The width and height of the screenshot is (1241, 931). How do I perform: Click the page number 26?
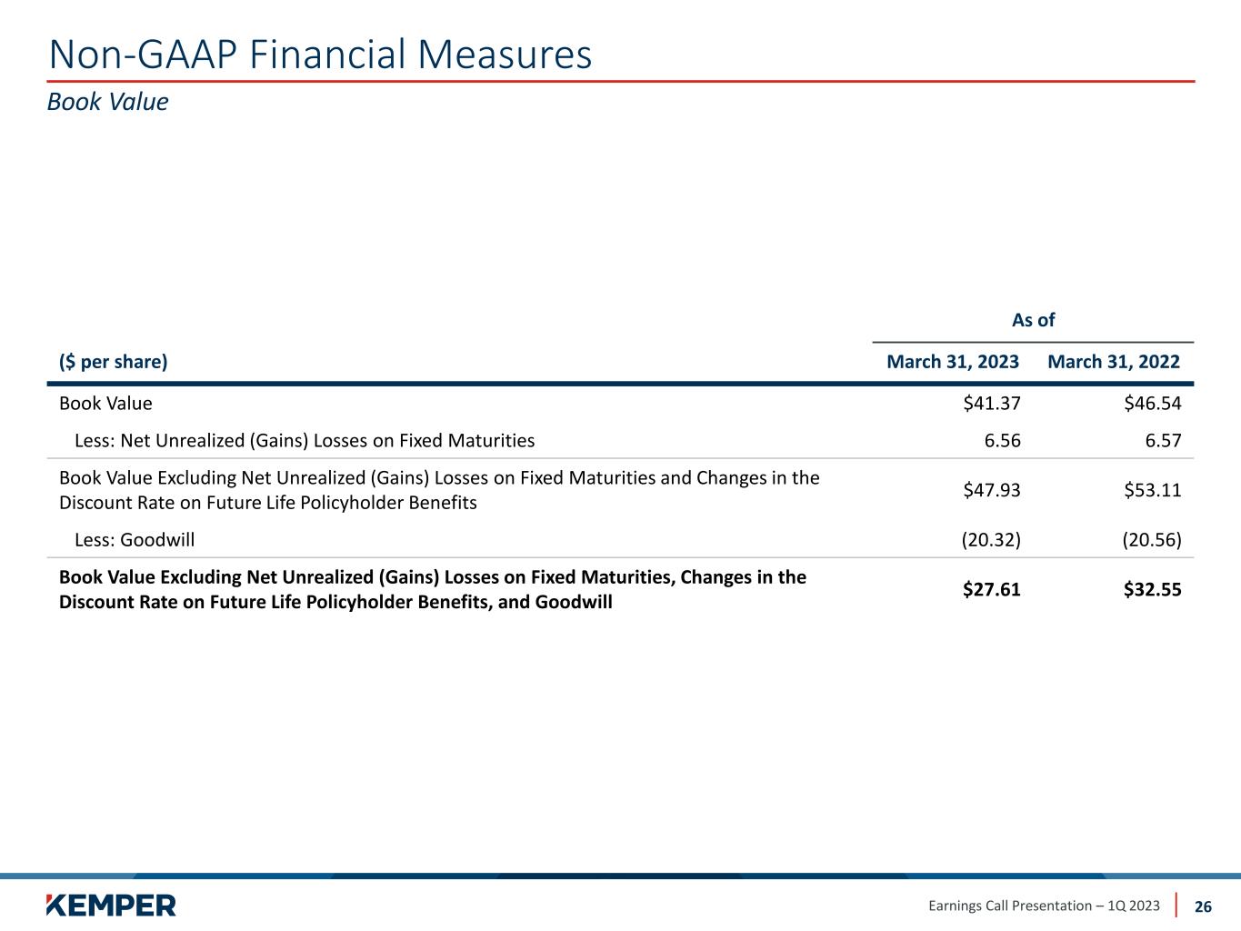point(1203,906)
